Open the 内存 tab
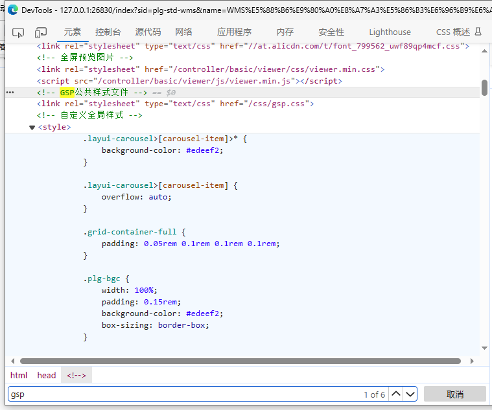492x410 pixels. click(285, 32)
